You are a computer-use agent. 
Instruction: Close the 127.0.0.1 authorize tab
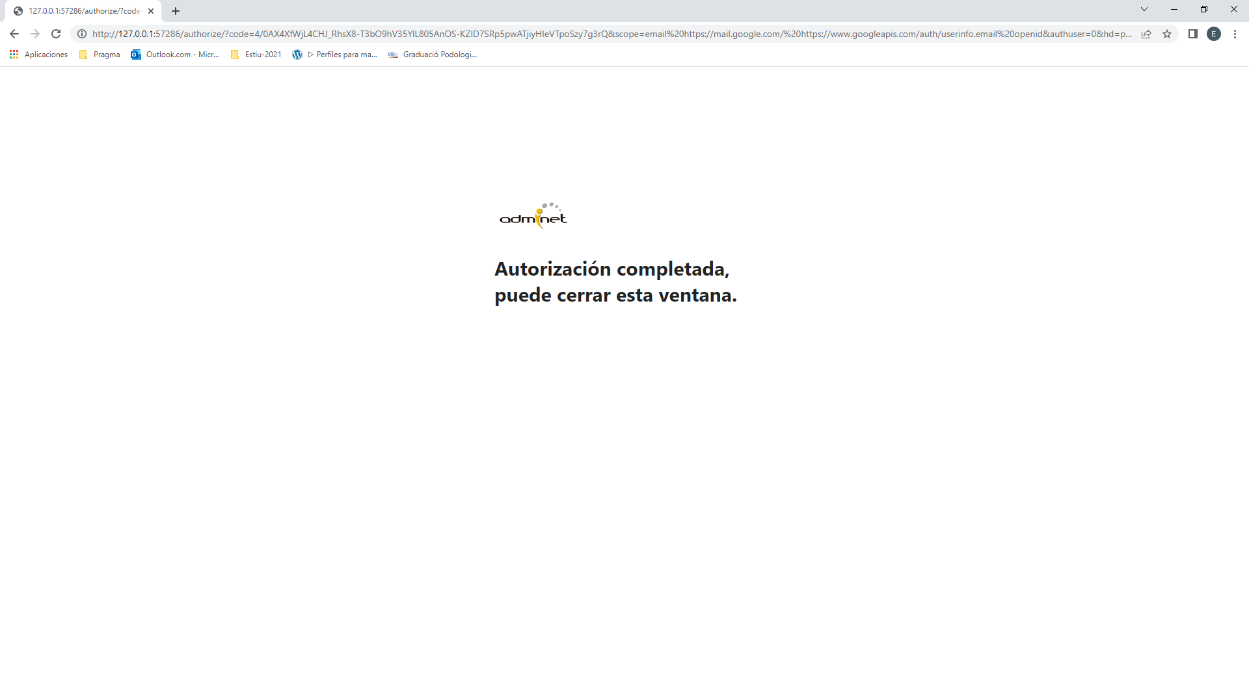click(151, 11)
